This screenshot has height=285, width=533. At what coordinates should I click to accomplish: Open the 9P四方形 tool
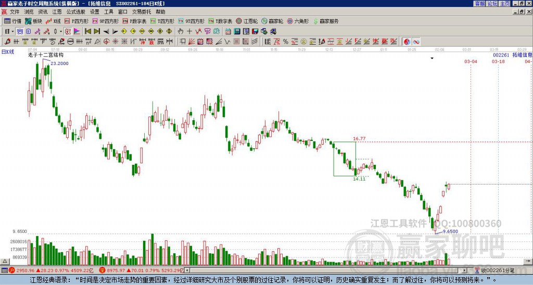(105, 21)
